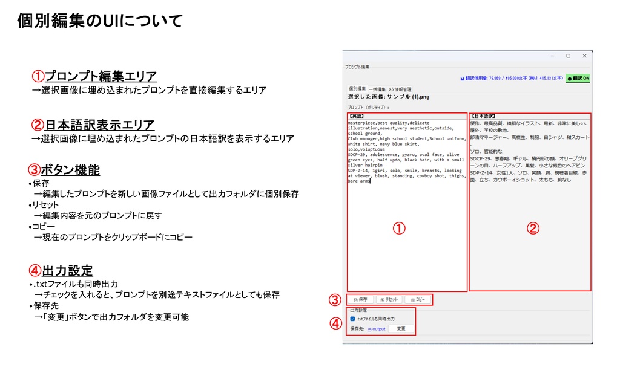The height and width of the screenshot is (367, 620).
Task: Enable the .txt simultaneous output option
Action: coord(352,319)
